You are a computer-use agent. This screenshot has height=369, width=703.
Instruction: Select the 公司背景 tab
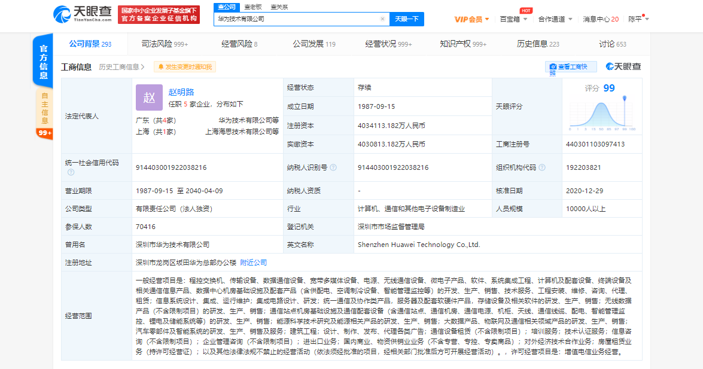[x=90, y=44]
